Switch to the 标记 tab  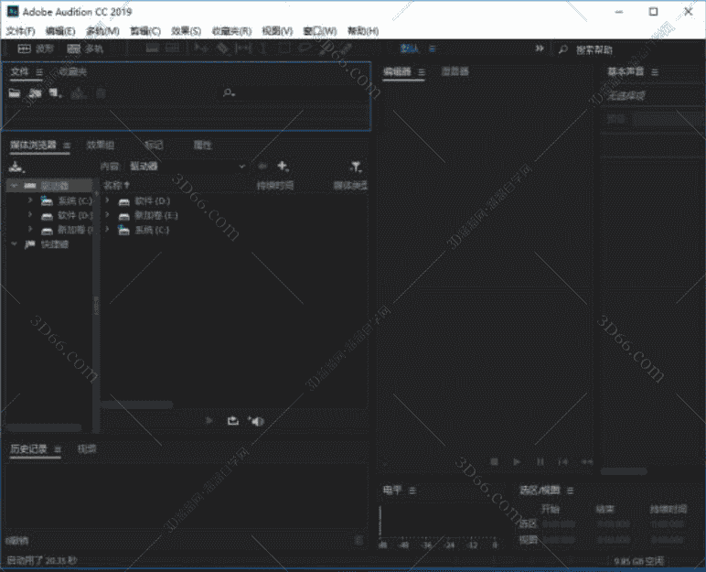[x=154, y=145]
